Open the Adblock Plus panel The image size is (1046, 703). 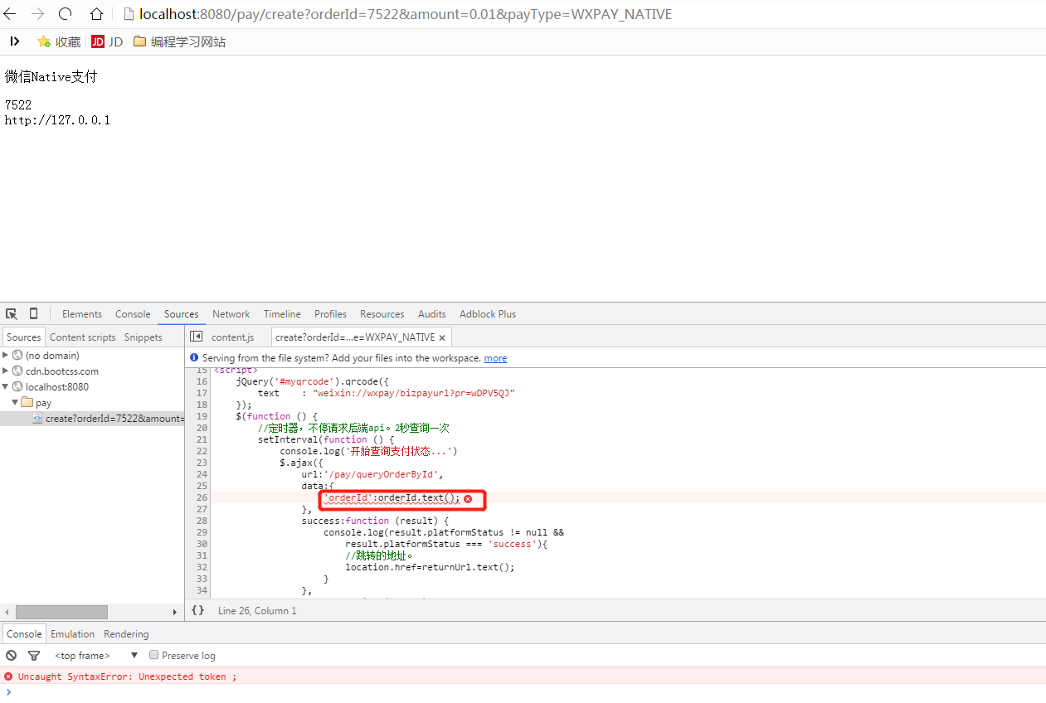pyautogui.click(x=488, y=314)
